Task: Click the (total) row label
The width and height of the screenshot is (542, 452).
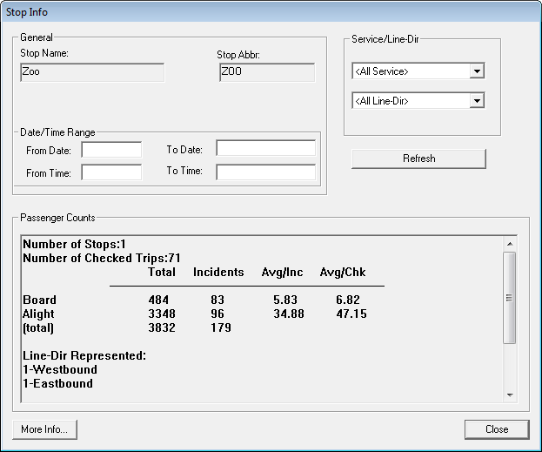Action: (38, 327)
